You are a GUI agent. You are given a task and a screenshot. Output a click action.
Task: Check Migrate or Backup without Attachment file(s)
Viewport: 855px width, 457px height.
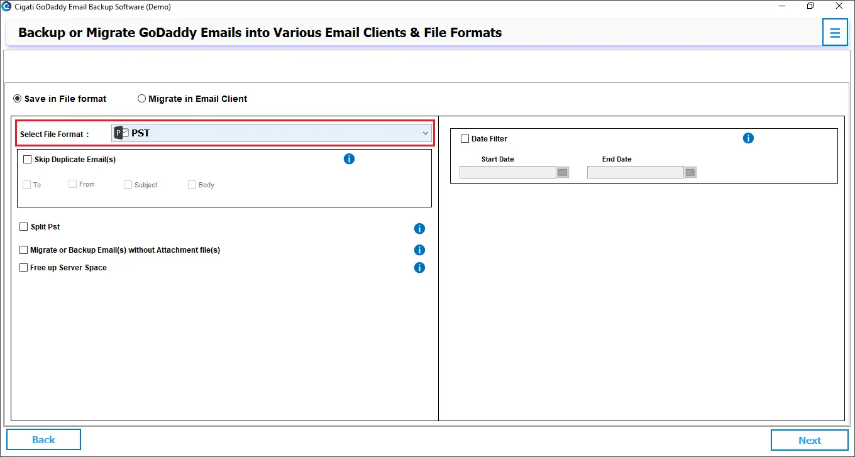pyautogui.click(x=24, y=250)
